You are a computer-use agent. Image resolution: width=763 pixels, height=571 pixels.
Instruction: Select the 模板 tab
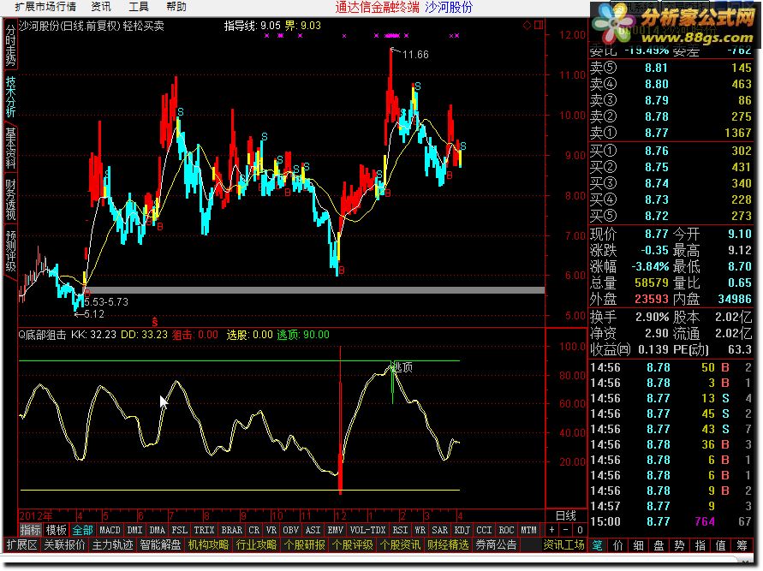(x=56, y=530)
